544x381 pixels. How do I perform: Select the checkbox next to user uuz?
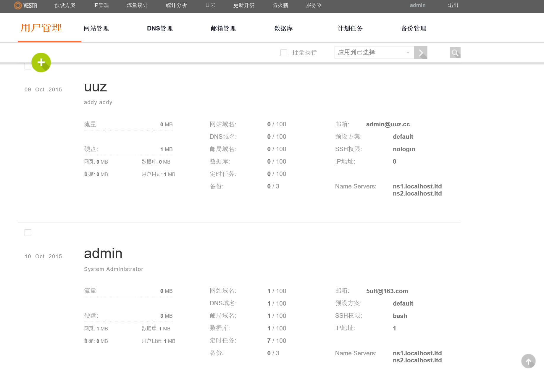click(28, 66)
